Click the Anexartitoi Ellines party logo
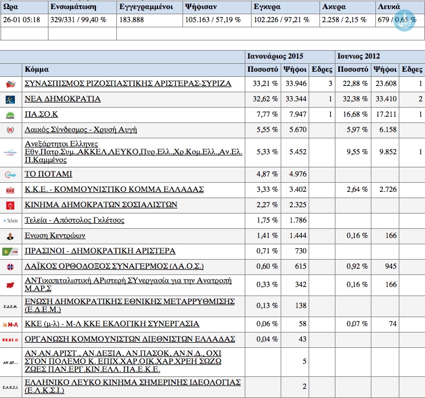This screenshot has height=398, width=425. [x=10, y=153]
